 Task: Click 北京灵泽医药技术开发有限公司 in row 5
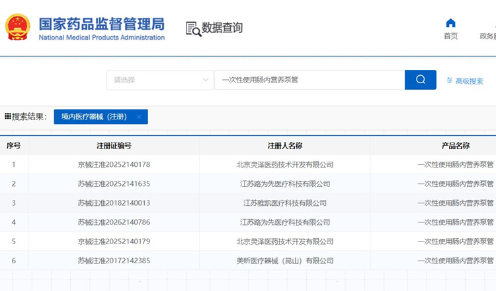[285, 242]
